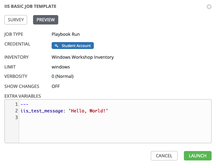The width and height of the screenshot is (216, 168).
Task: Click empty line 3 in extra variables editor
Action: tap(94, 117)
